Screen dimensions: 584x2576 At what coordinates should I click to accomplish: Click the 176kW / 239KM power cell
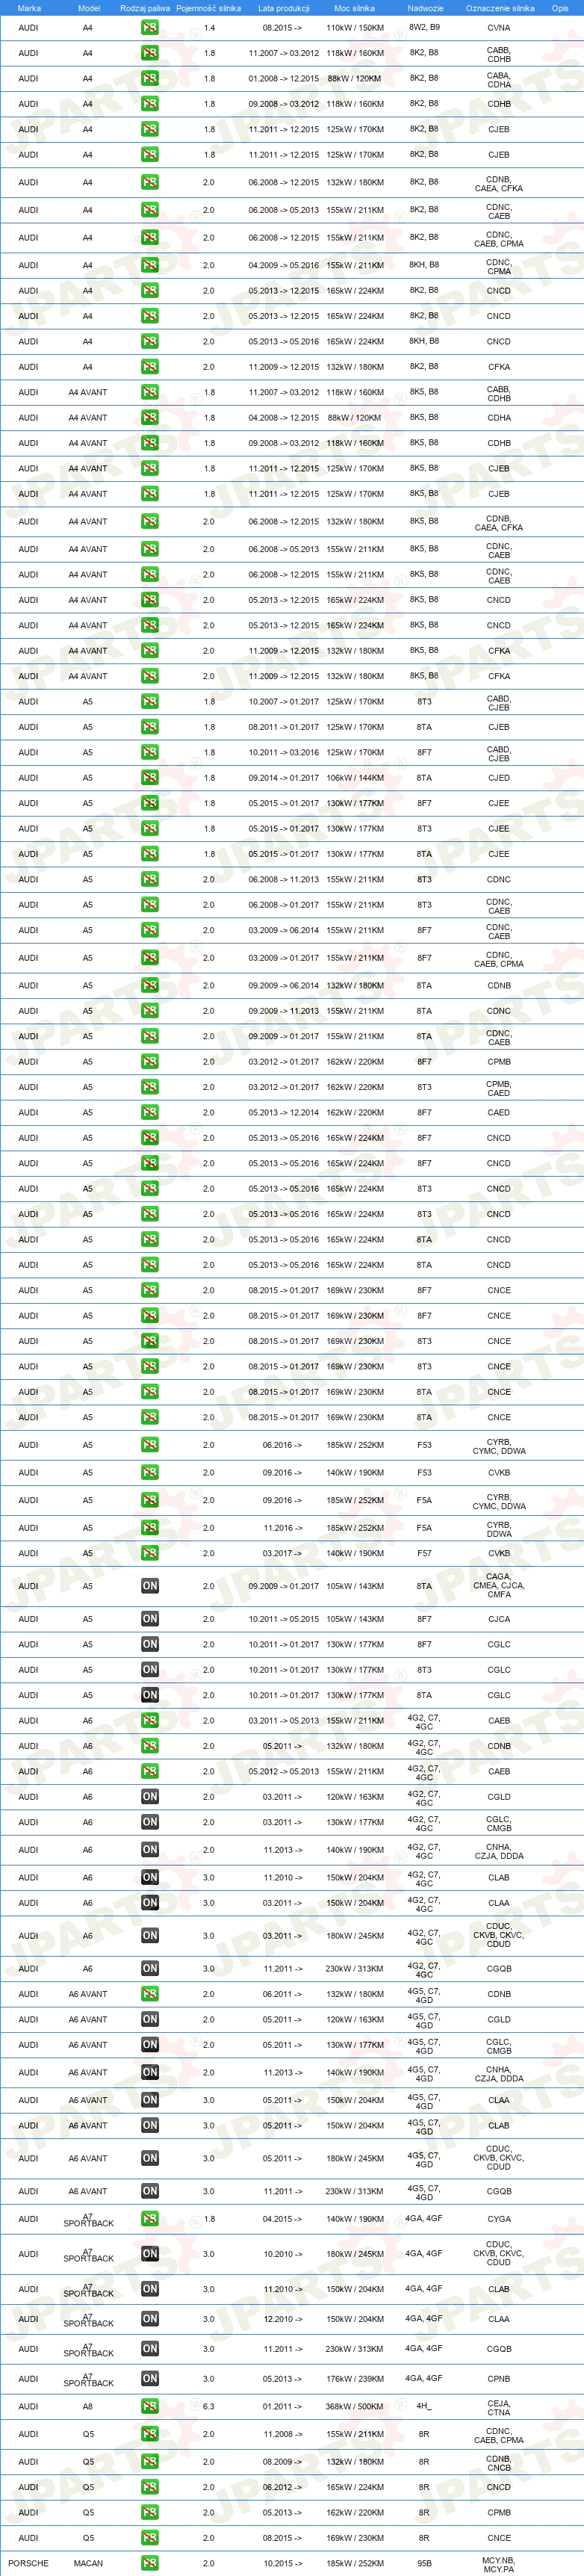coord(354,2378)
